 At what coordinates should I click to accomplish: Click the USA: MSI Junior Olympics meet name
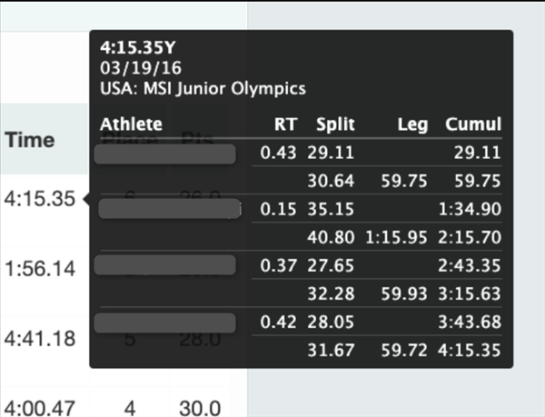203,88
